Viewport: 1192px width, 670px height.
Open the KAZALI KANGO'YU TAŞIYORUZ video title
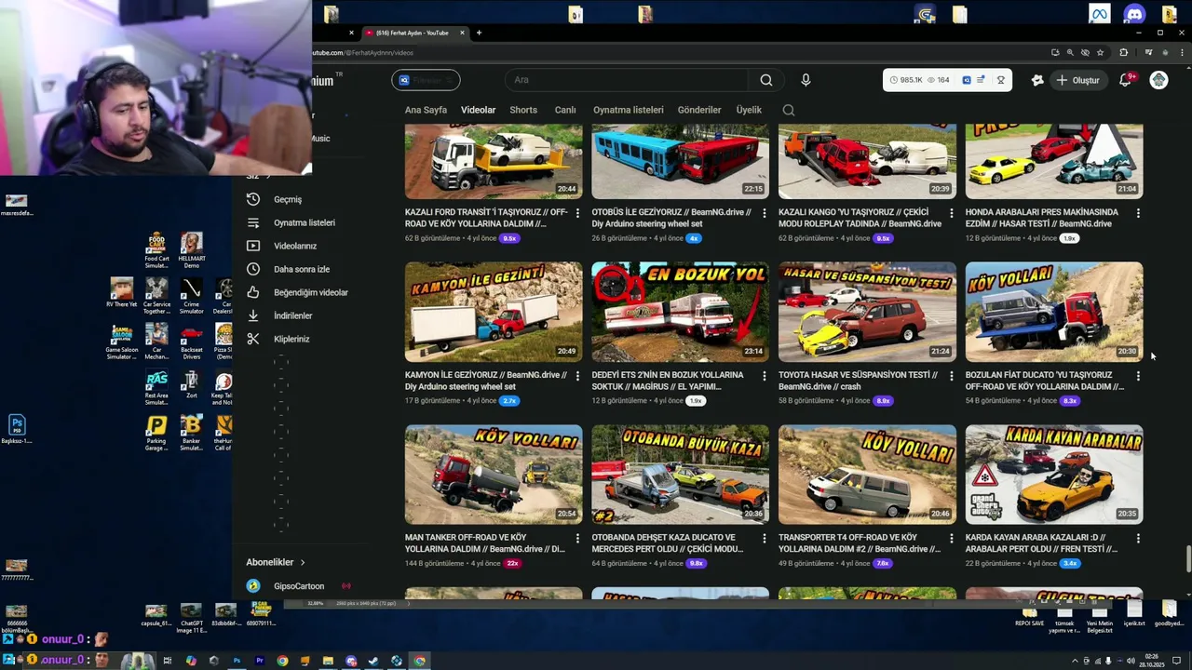pyautogui.click(x=860, y=218)
